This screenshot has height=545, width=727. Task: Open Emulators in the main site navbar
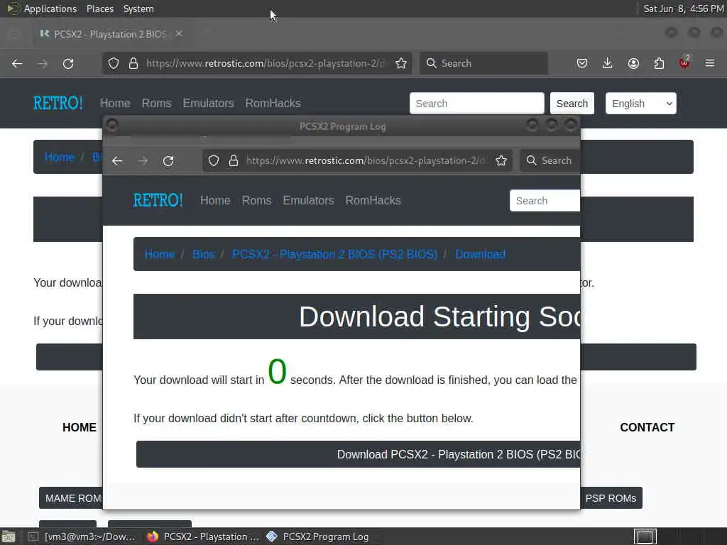208,103
